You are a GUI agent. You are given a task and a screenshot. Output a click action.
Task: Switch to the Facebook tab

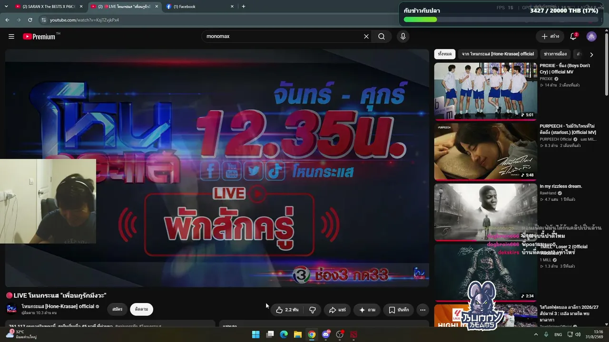[x=200, y=7]
